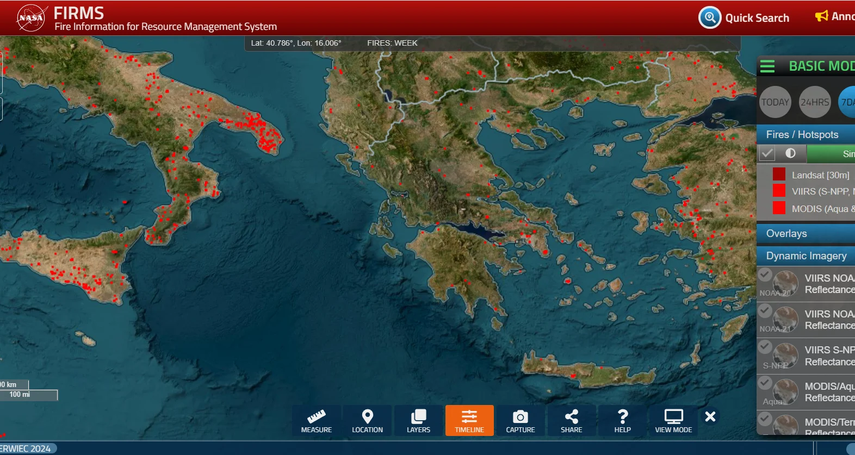Screen dimensions: 855x455
Task: Click the fires layer opacity half-circle icon
Action: (790, 153)
